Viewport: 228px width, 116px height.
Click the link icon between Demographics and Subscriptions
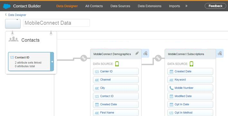[158, 58]
